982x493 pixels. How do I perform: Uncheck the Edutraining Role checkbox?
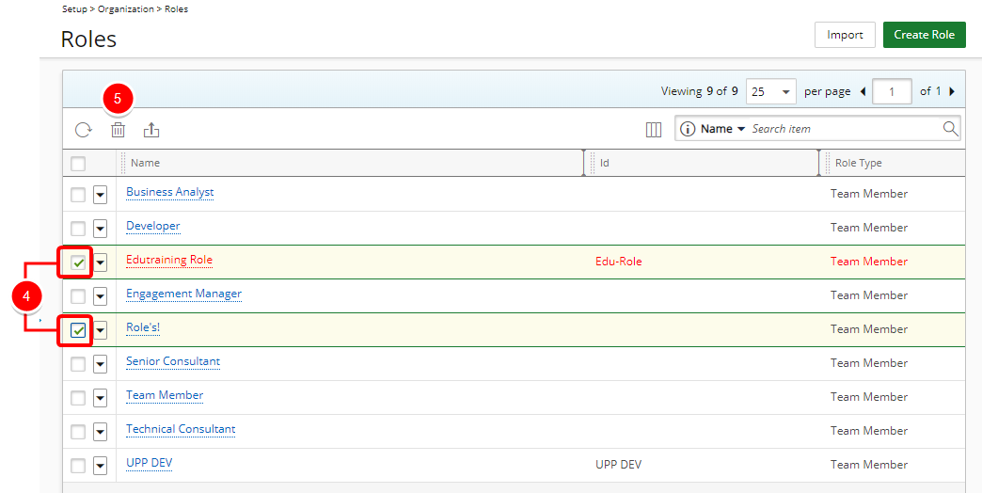tap(78, 262)
